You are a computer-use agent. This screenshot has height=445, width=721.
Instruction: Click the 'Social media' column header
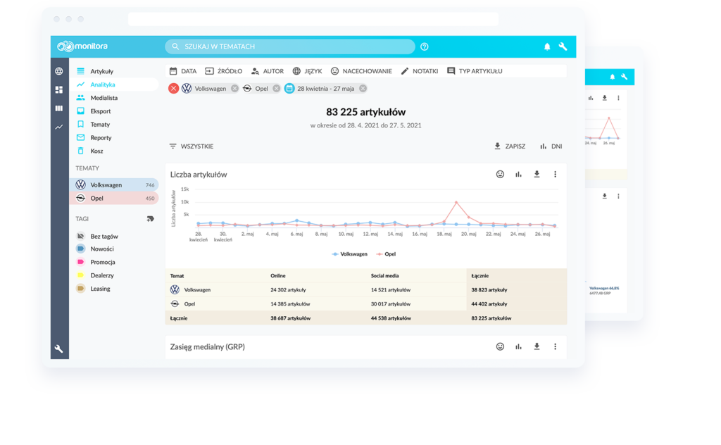(385, 276)
